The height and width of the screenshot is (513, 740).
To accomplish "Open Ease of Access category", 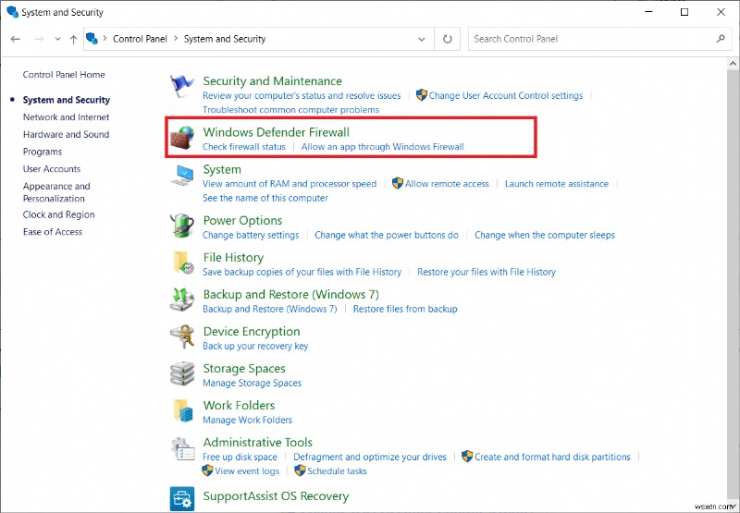I will (53, 232).
